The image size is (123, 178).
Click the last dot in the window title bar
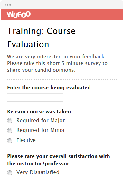[x=10, y=5]
